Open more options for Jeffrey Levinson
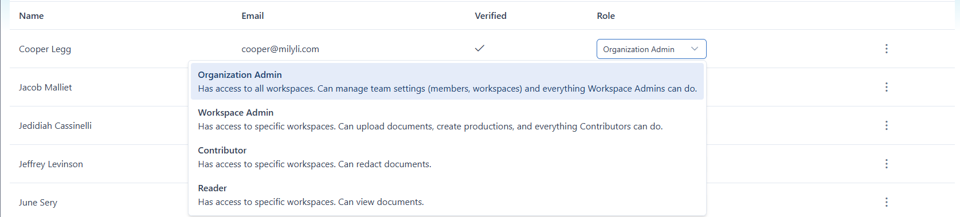Viewport: 960px width, 217px height. (886, 164)
